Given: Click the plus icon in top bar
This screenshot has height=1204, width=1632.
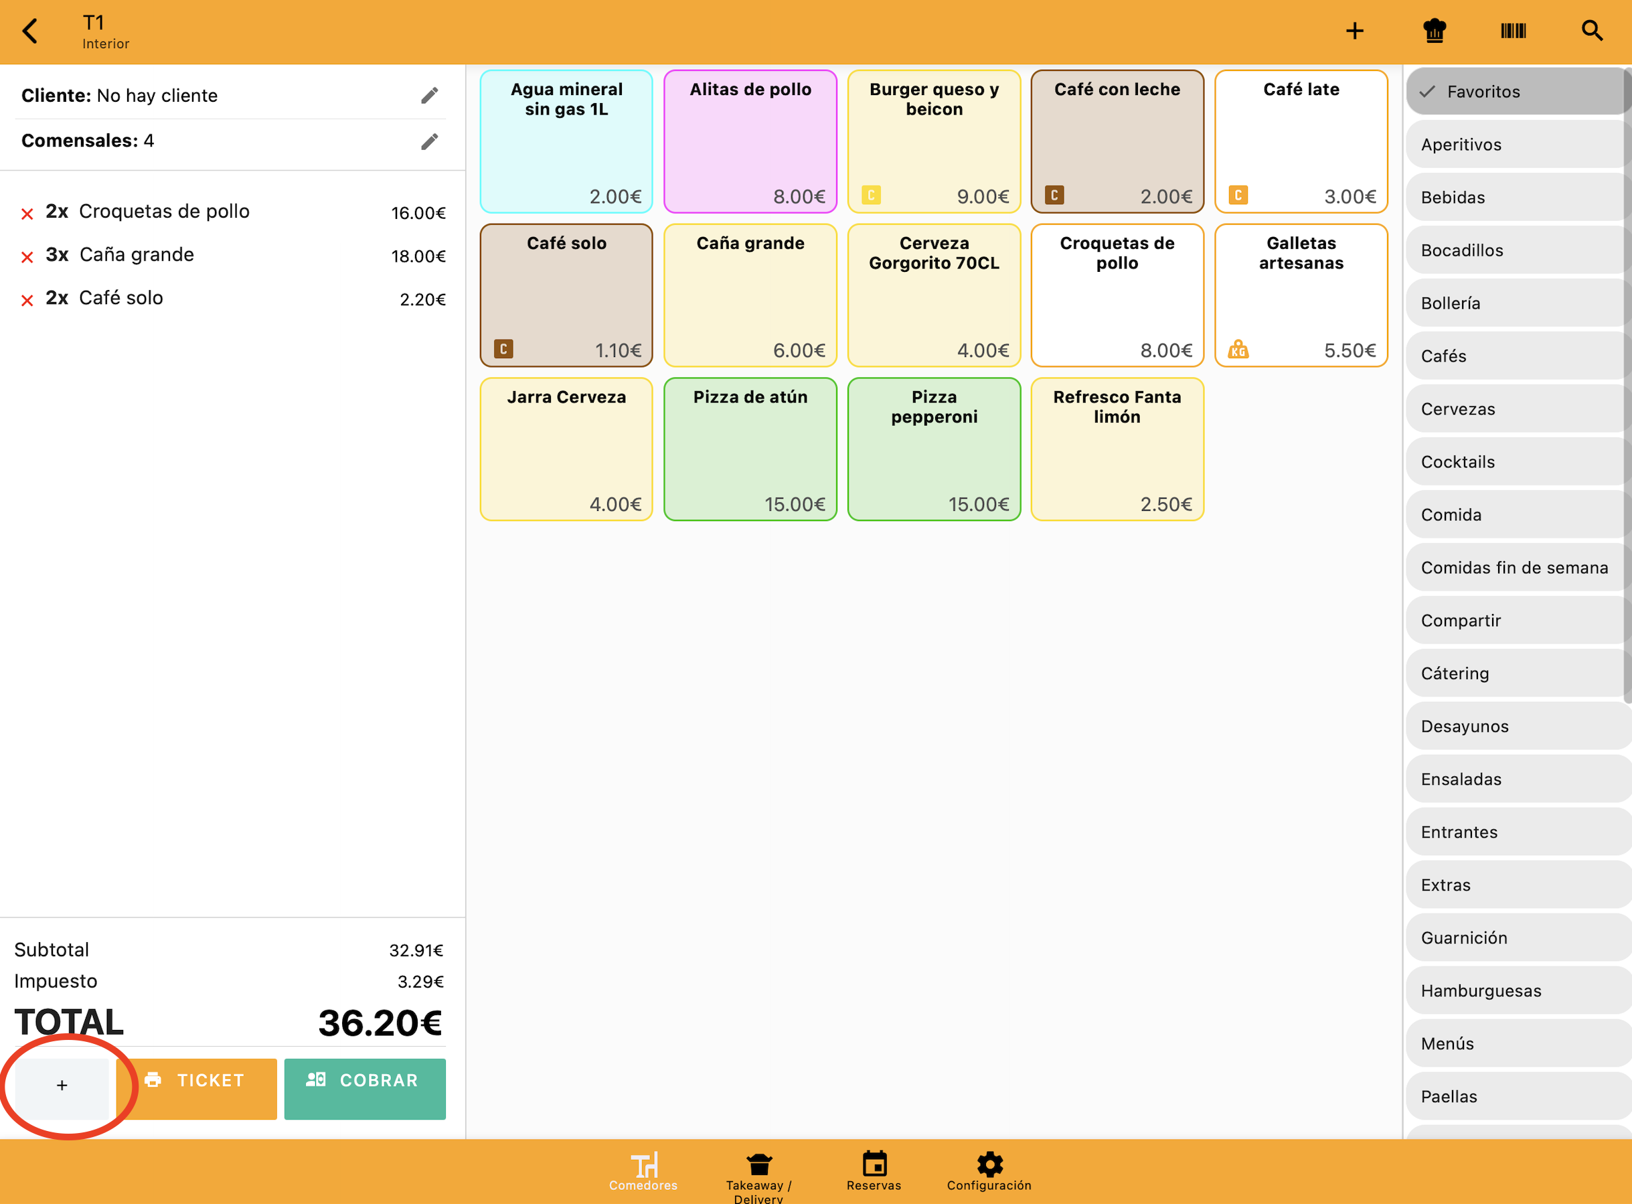Looking at the screenshot, I should coord(1354,31).
